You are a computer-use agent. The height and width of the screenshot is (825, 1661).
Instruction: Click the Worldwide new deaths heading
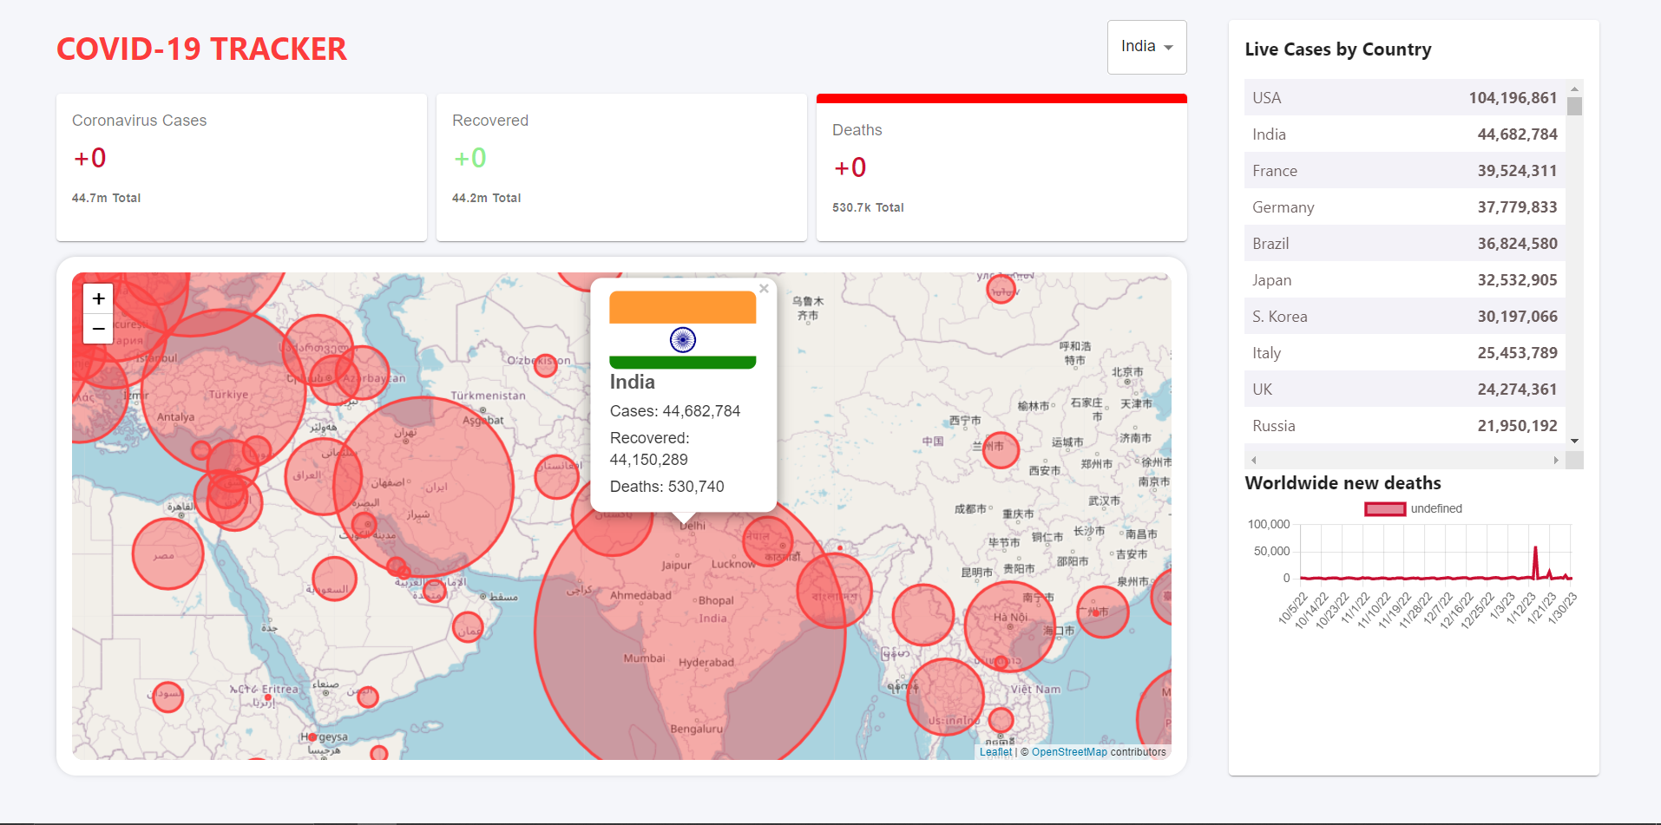pyautogui.click(x=1343, y=483)
